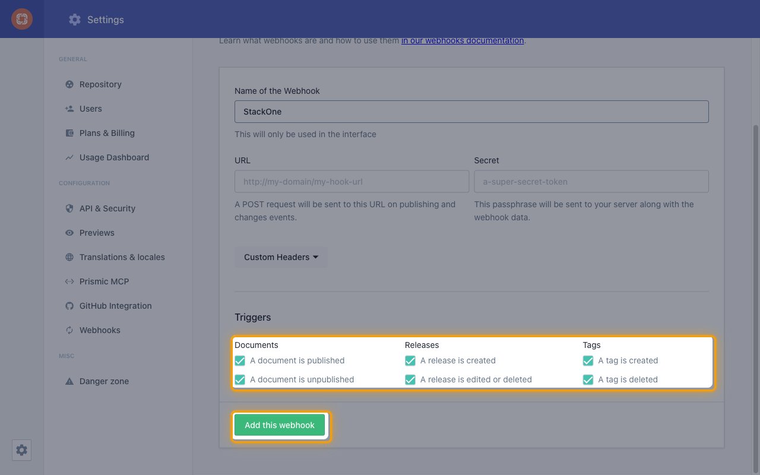Click the Translations & locales globe icon
The height and width of the screenshot is (475, 760).
click(69, 257)
